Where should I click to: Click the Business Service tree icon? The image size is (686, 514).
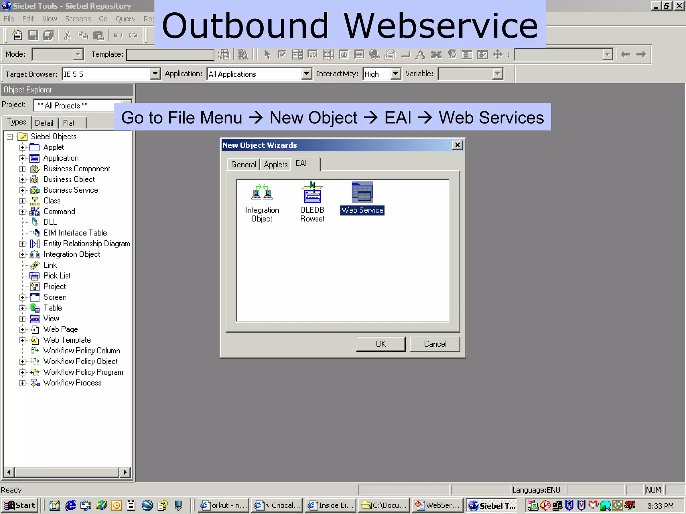click(x=35, y=190)
